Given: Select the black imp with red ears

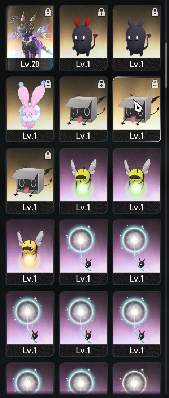Looking at the screenshot, I should (x=83, y=38).
